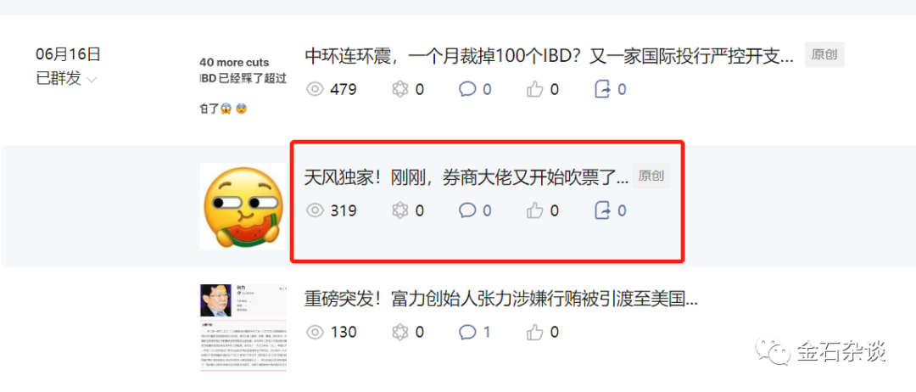Open the 张力 portrait article thumbnail
Screen dimensions: 916x392
(243, 328)
